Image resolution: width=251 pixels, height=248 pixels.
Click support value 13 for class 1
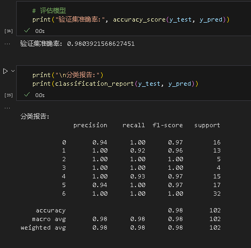(x=217, y=150)
